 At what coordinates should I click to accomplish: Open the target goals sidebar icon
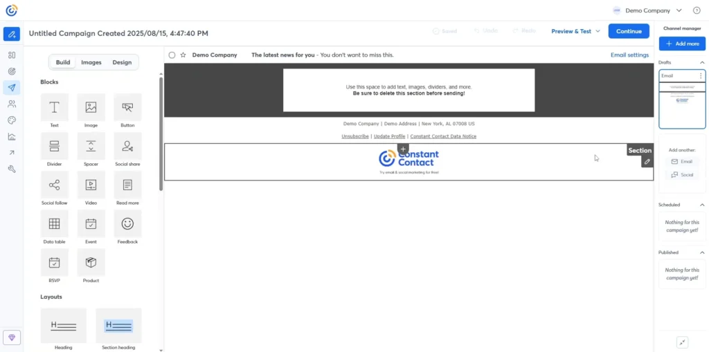[12, 71]
